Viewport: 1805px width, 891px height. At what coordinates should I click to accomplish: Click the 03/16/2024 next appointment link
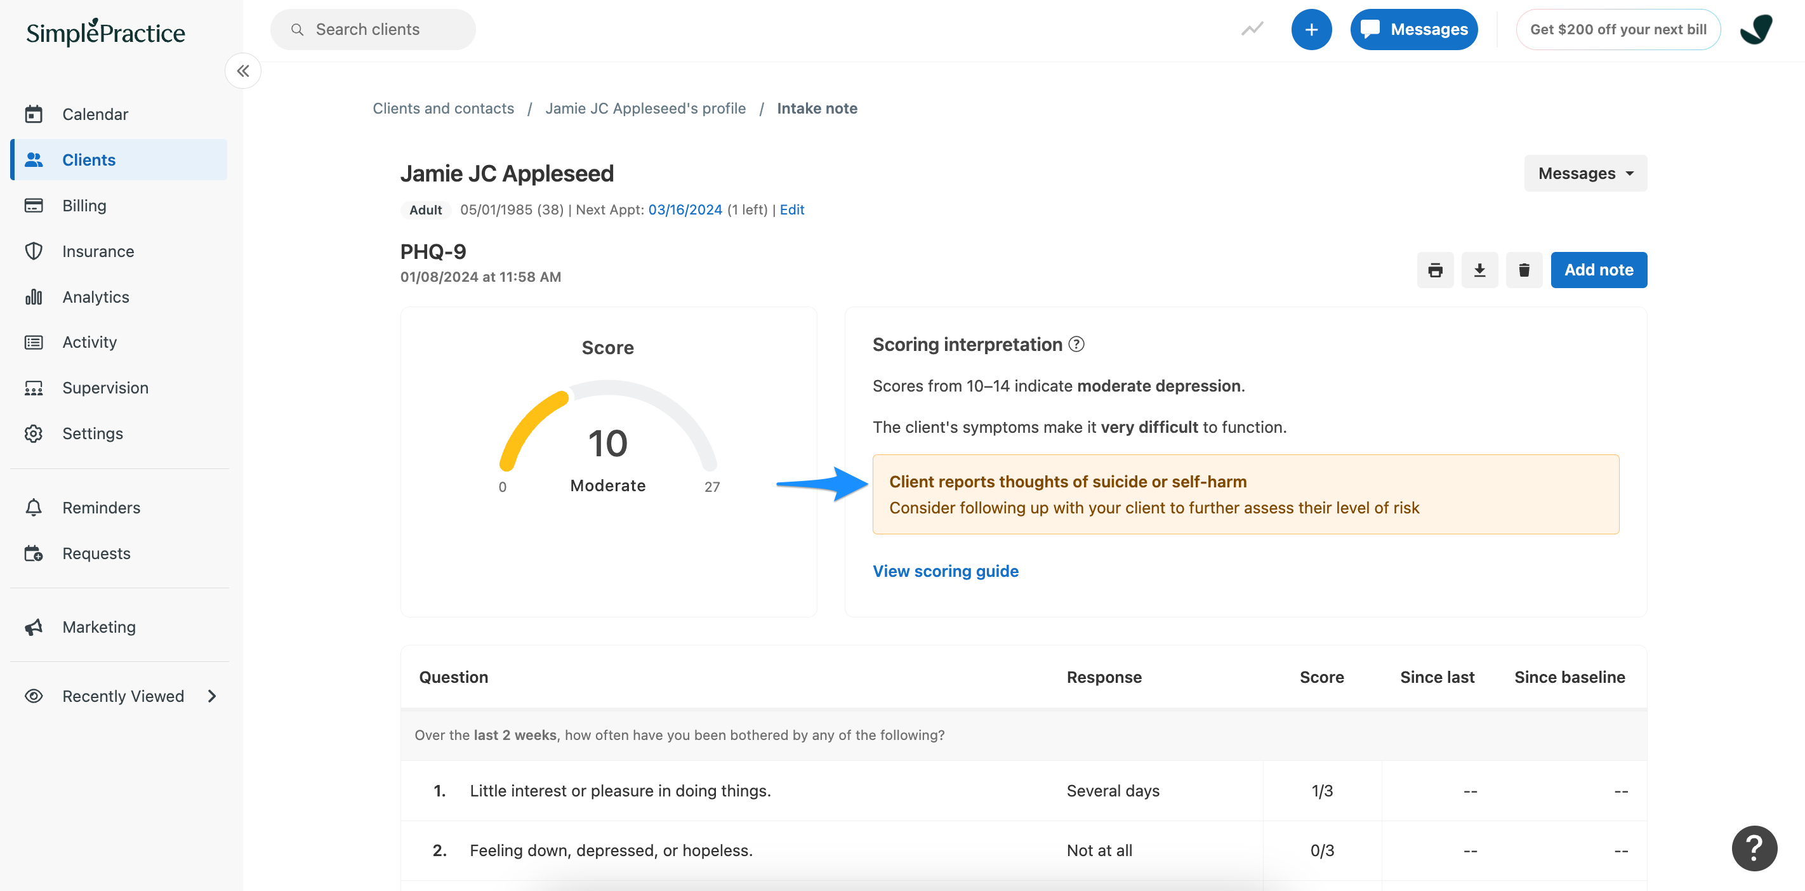685,209
